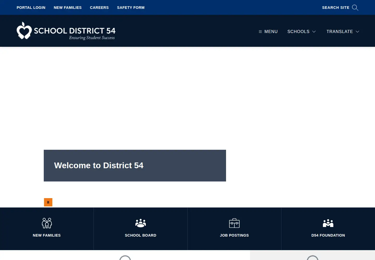Expand the TRANSLATE dropdown chevron

pyautogui.click(x=358, y=31)
